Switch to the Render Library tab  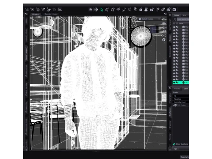(x=51, y=14)
